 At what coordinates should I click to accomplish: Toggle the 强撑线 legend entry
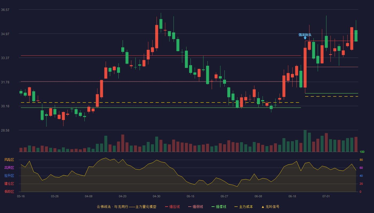pos(219,207)
